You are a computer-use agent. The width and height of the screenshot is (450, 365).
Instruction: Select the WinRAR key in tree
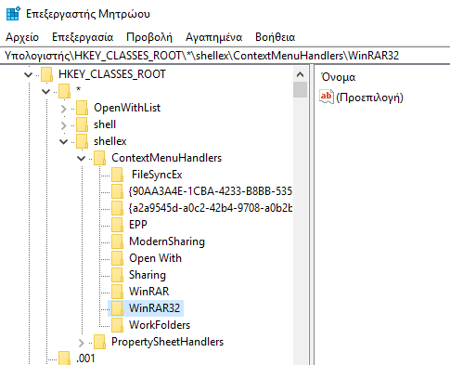[x=149, y=292]
